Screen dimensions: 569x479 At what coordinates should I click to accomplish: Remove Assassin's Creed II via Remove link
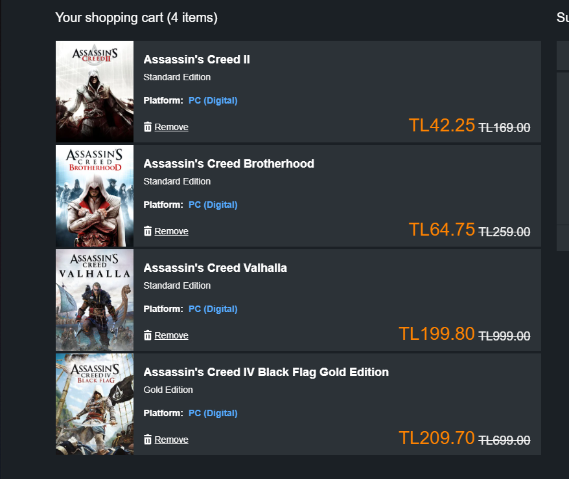(171, 127)
